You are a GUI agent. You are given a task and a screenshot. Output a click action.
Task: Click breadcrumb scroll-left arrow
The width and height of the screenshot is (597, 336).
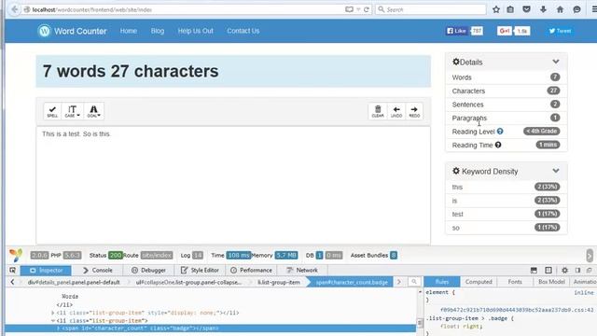tap(12, 282)
